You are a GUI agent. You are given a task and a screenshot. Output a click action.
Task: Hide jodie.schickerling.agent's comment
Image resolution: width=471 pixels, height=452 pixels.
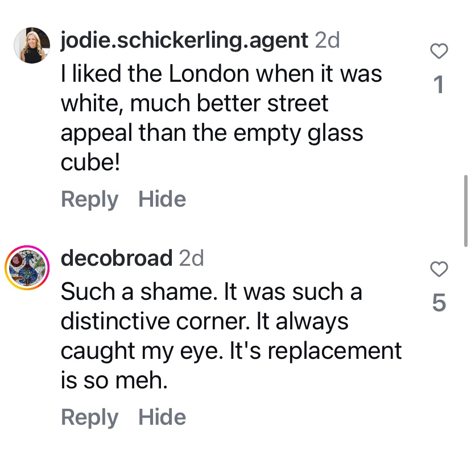coord(162,199)
